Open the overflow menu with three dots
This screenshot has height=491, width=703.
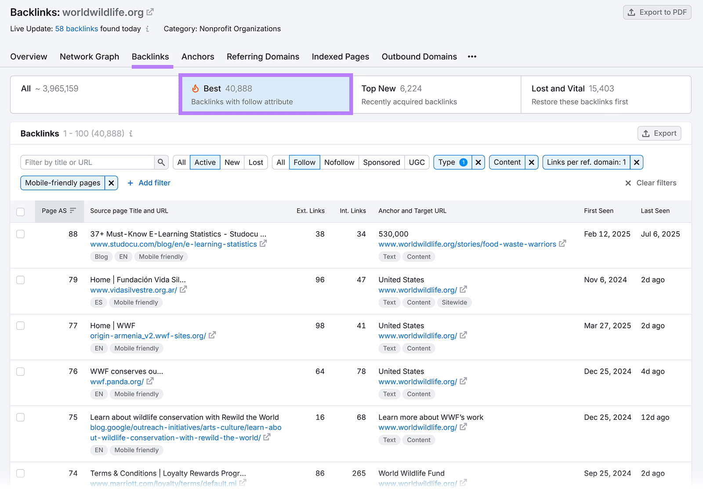point(472,56)
